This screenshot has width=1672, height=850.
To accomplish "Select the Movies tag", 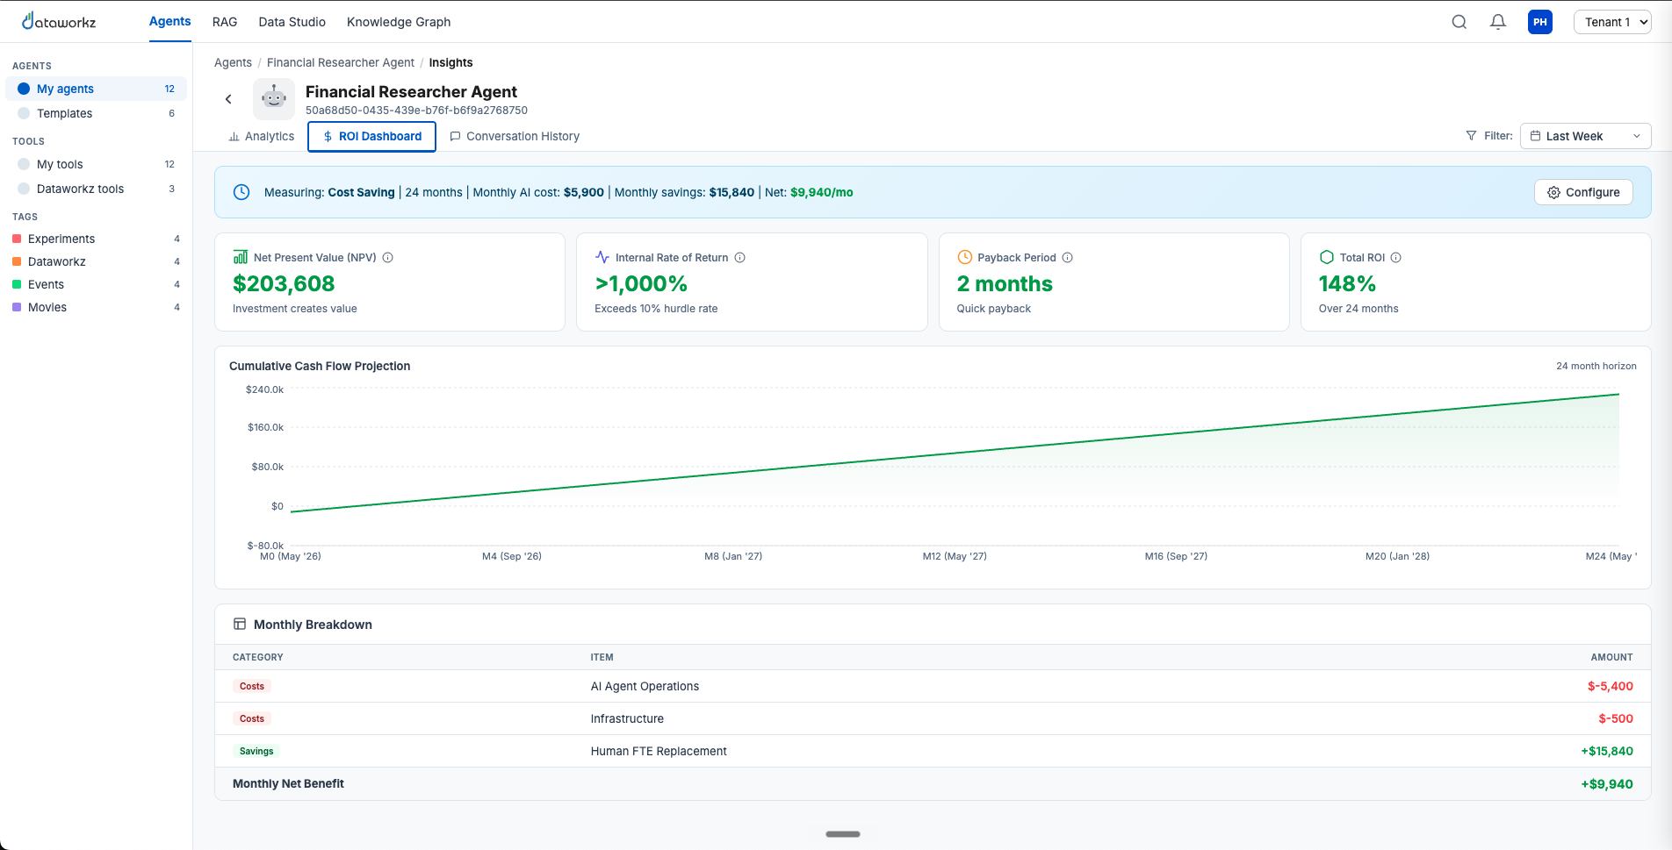I will point(96,307).
